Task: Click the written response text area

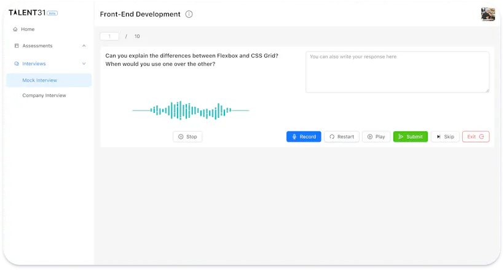Action: (397, 72)
